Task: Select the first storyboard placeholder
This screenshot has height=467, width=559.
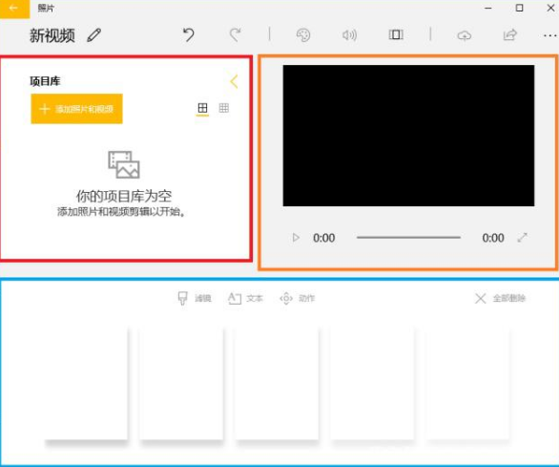Action: [x=86, y=384]
